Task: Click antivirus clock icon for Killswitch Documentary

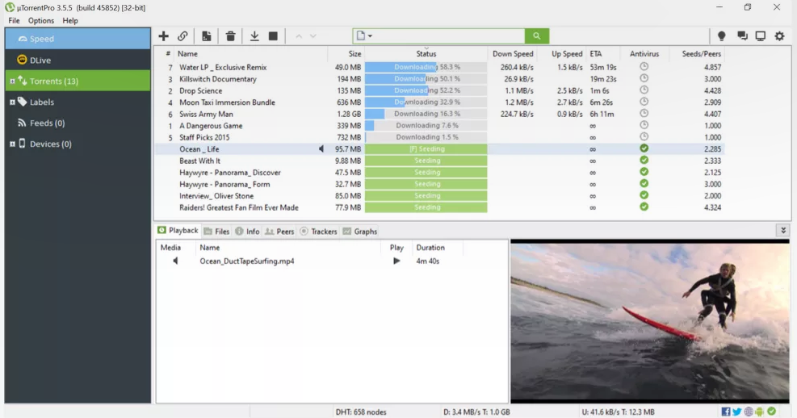Action: click(x=644, y=78)
